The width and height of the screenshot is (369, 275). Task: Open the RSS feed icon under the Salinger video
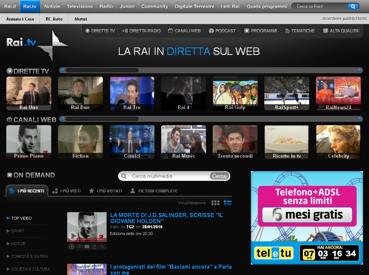tap(102, 247)
